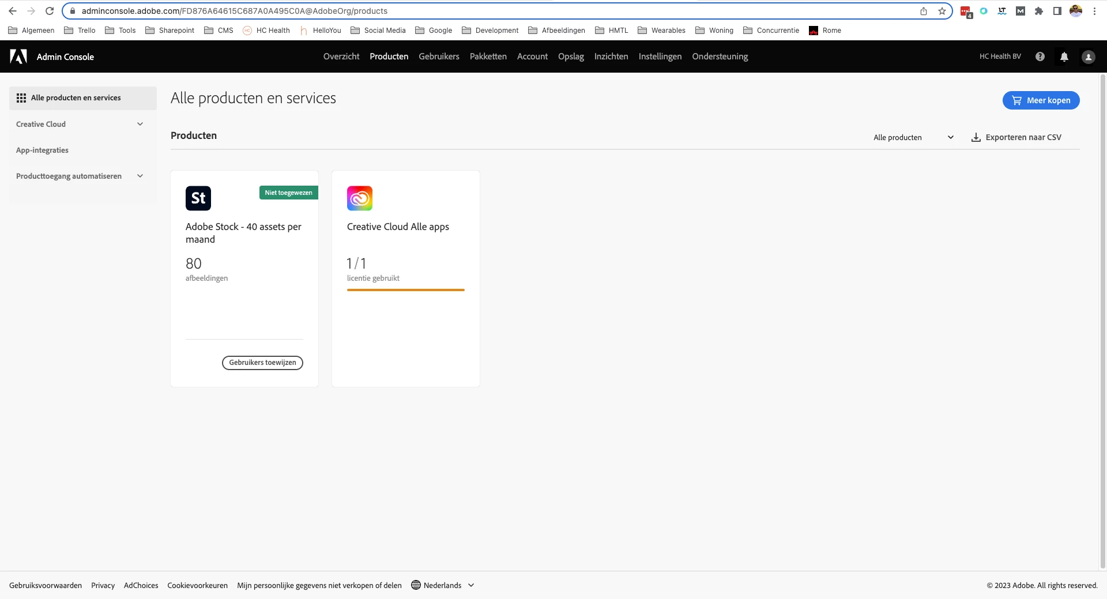Click Exporteren naar CSV
1107x599 pixels.
point(1016,137)
